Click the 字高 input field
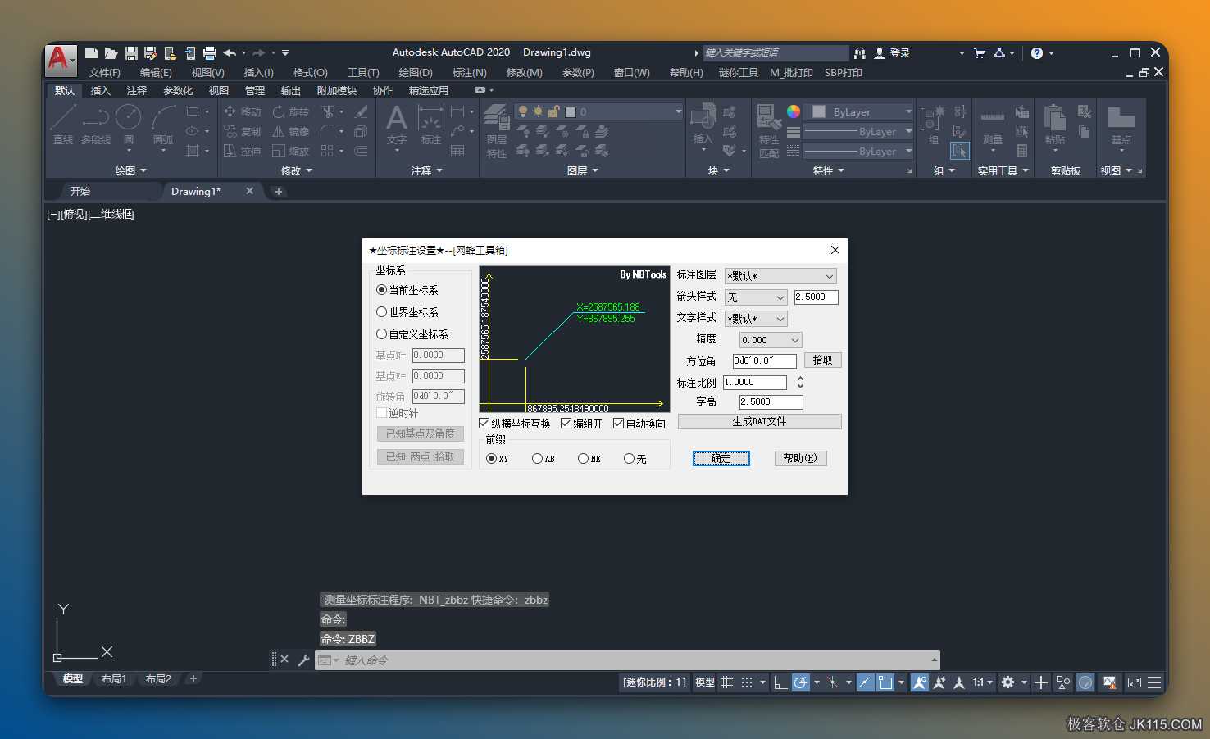The width and height of the screenshot is (1210, 739). click(771, 402)
